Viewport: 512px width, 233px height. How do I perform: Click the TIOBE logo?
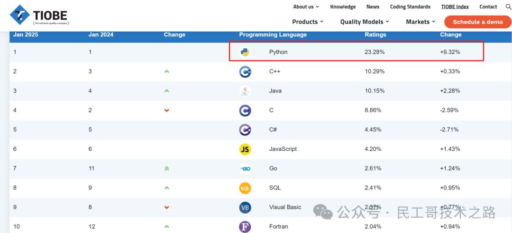point(39,16)
